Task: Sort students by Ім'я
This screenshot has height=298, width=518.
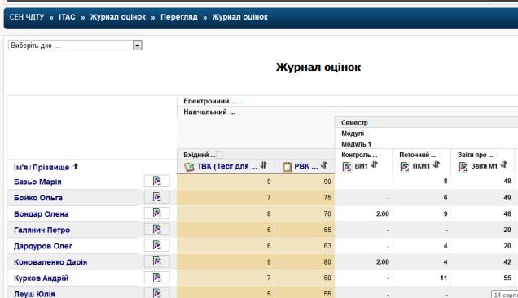Action: click(20, 168)
